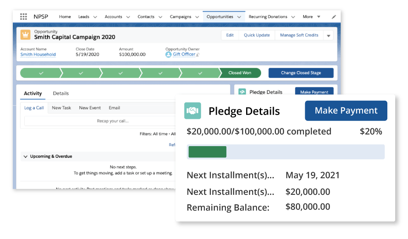
Task: Open the Gift Officer owner link
Action: point(184,54)
